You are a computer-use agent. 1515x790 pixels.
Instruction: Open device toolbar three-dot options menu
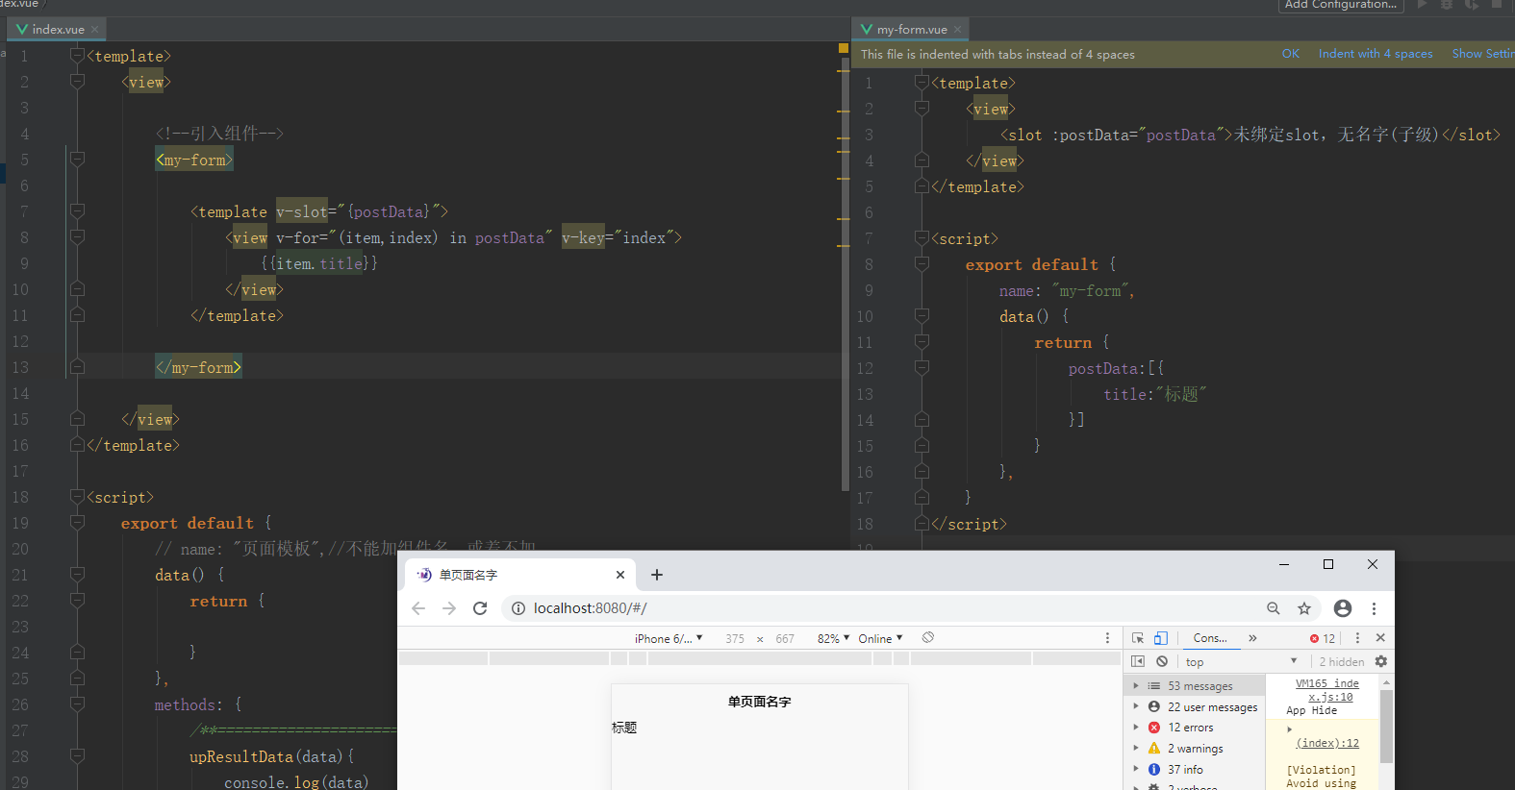pyautogui.click(x=1107, y=638)
